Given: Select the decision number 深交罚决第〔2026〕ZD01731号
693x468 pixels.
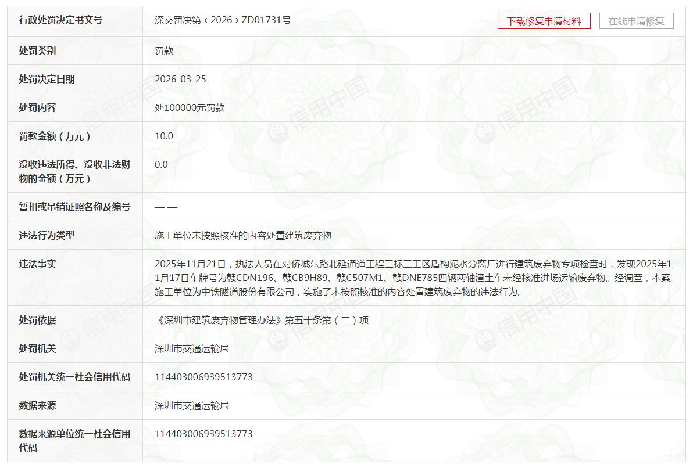Looking at the screenshot, I should click(223, 20).
